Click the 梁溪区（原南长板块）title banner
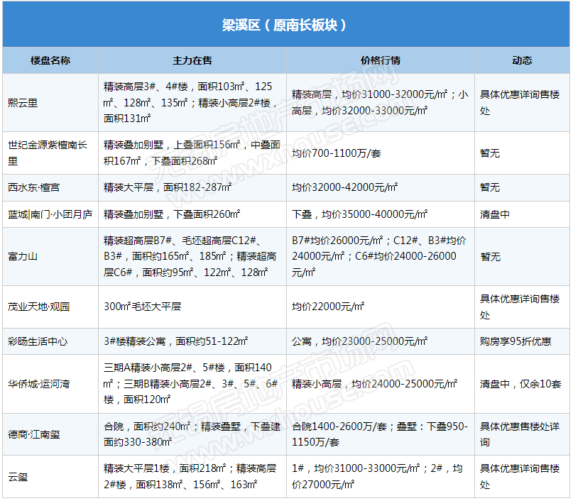 (285, 25)
